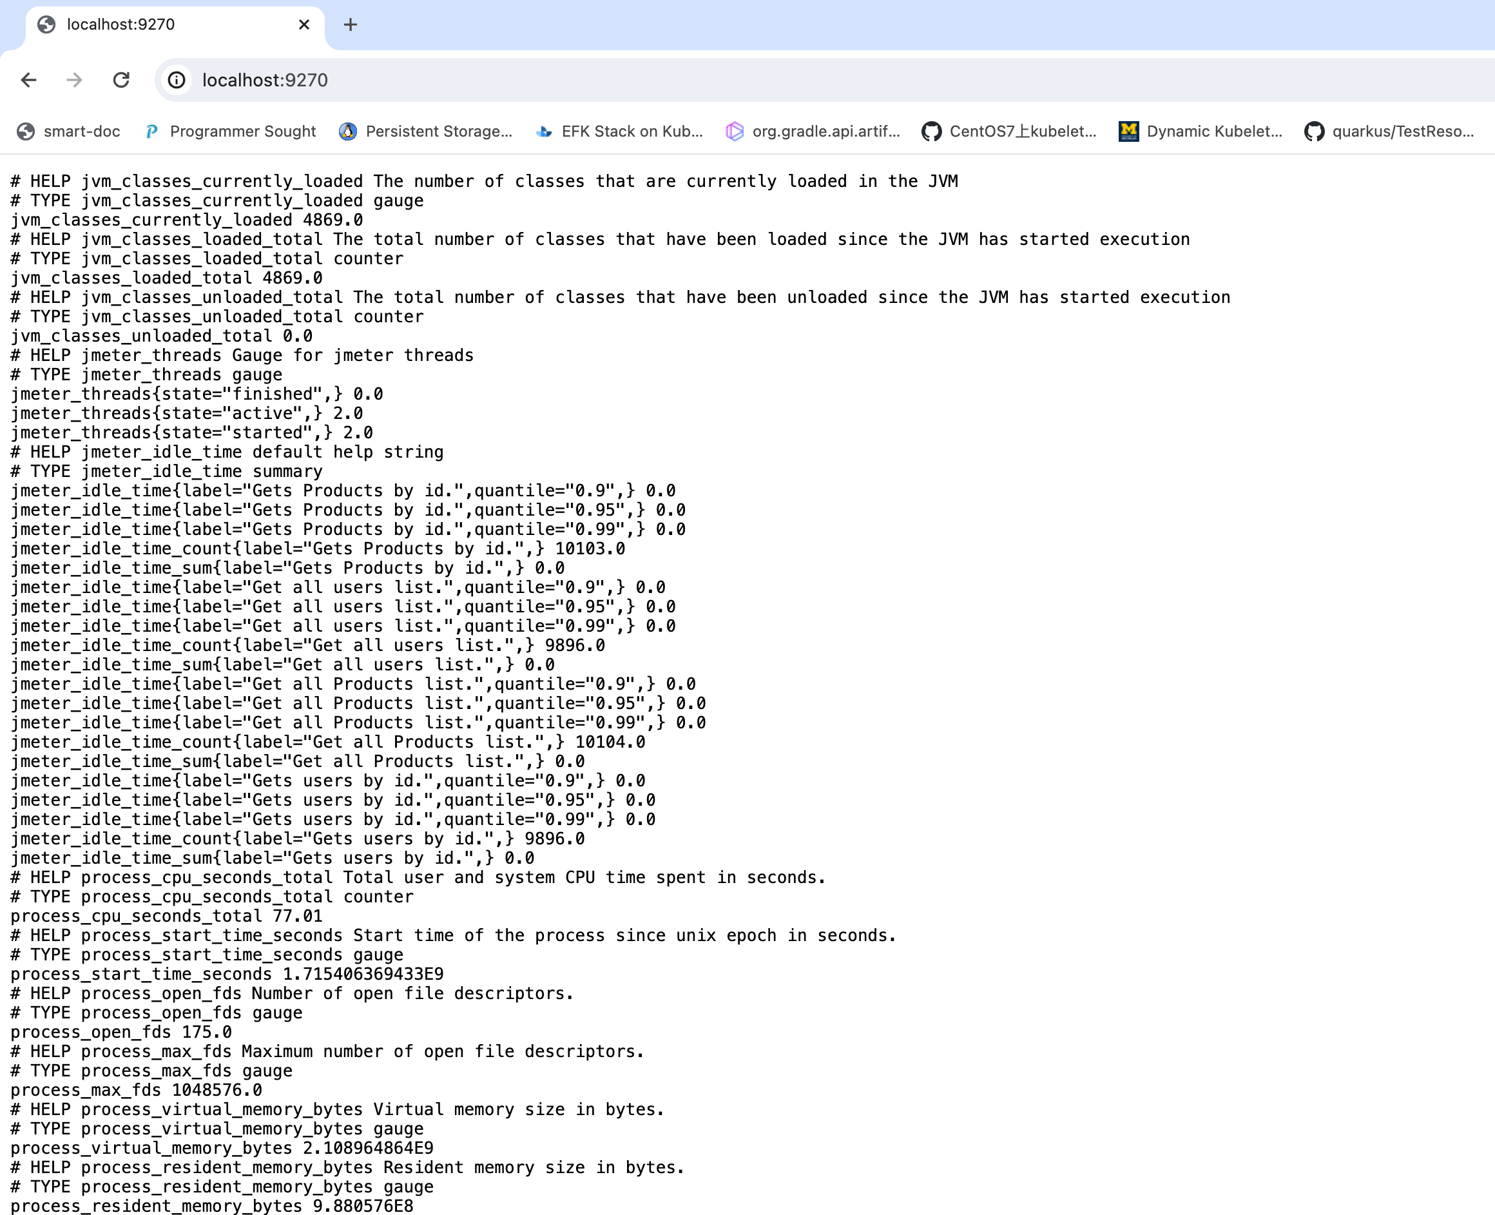Click the globe favicon on the tab

[46, 24]
